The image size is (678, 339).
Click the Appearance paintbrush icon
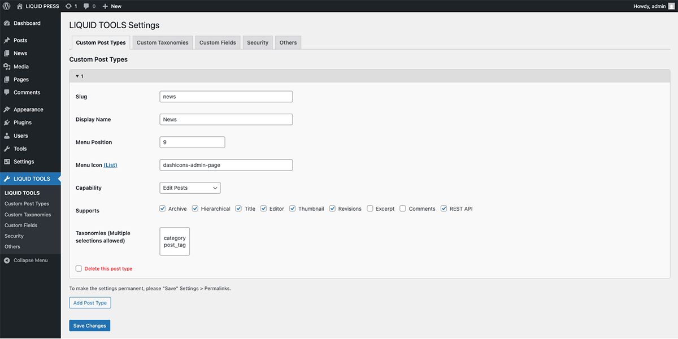point(7,110)
